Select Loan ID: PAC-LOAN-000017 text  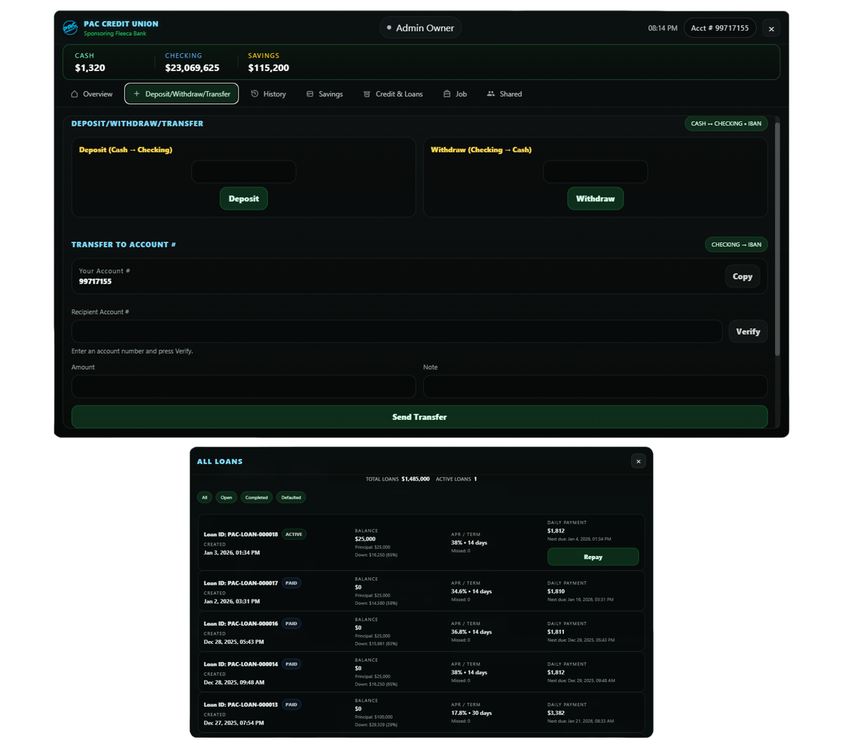(241, 583)
